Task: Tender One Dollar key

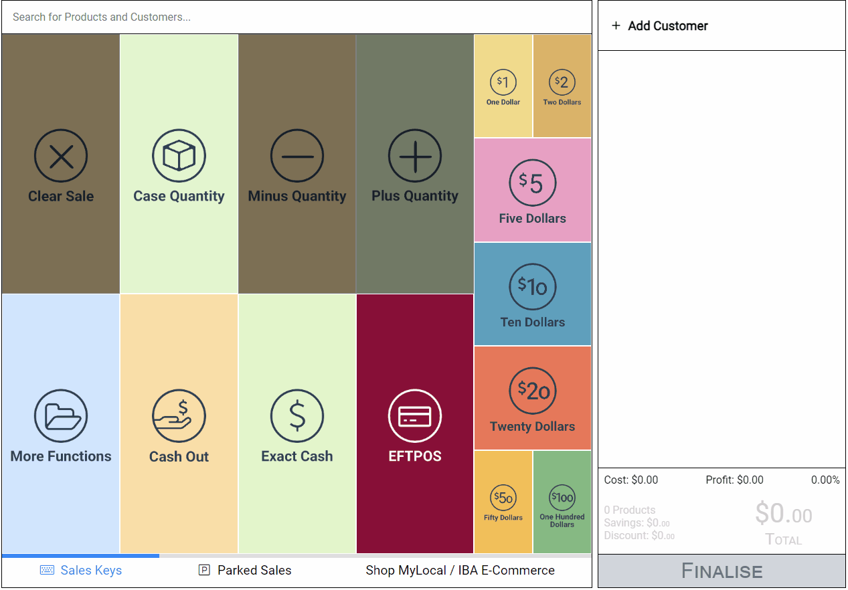Action: (503, 86)
